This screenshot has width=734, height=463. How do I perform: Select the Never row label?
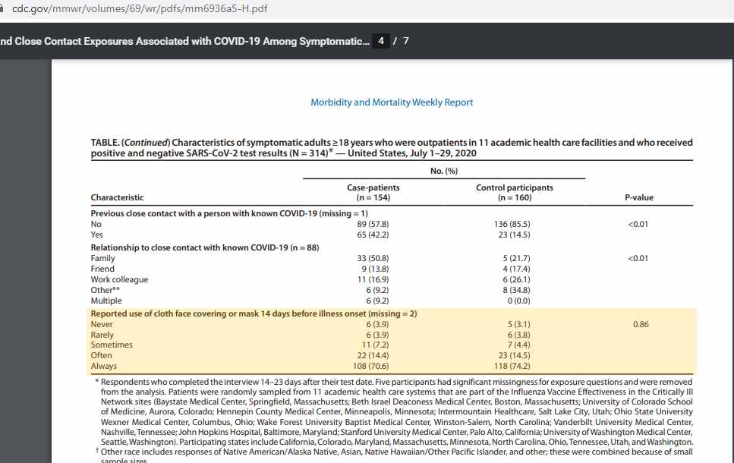point(102,324)
